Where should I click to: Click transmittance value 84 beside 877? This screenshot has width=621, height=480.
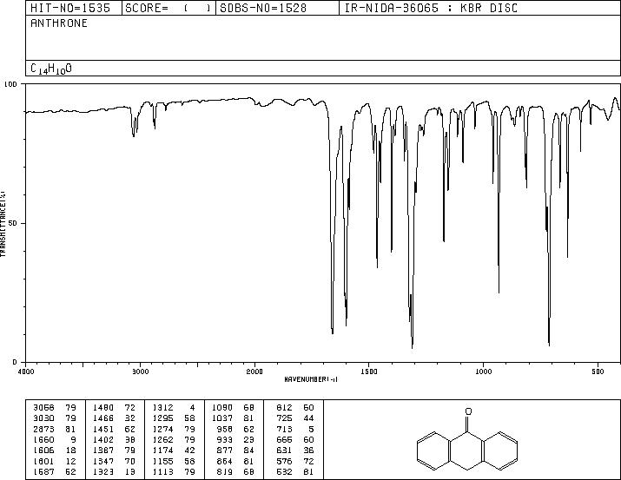click(x=248, y=450)
